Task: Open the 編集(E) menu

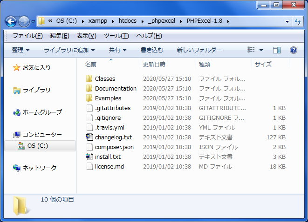Action: (x=60, y=36)
